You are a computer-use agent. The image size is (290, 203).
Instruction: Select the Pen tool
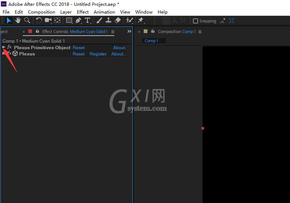click(x=78, y=21)
